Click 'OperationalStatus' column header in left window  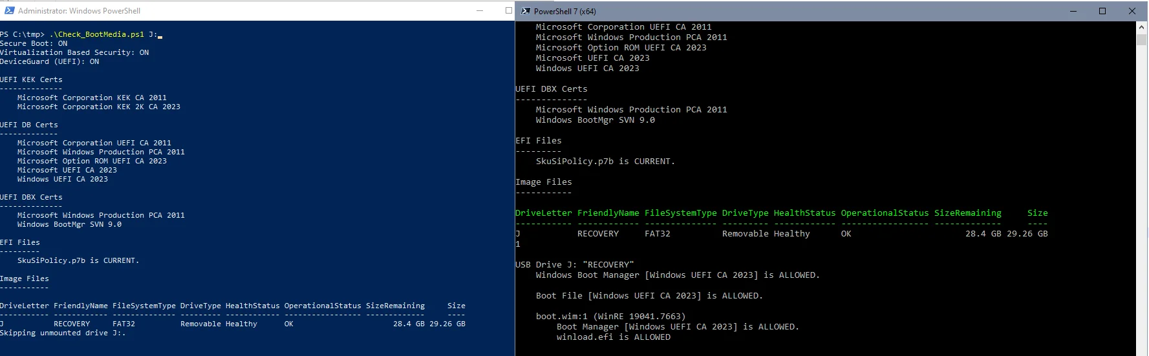(323, 306)
